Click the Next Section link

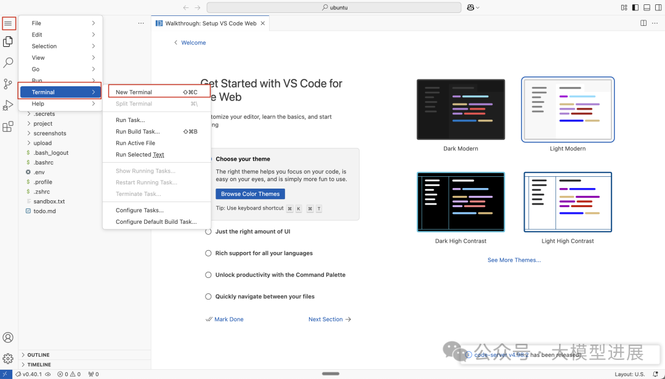coord(329,319)
